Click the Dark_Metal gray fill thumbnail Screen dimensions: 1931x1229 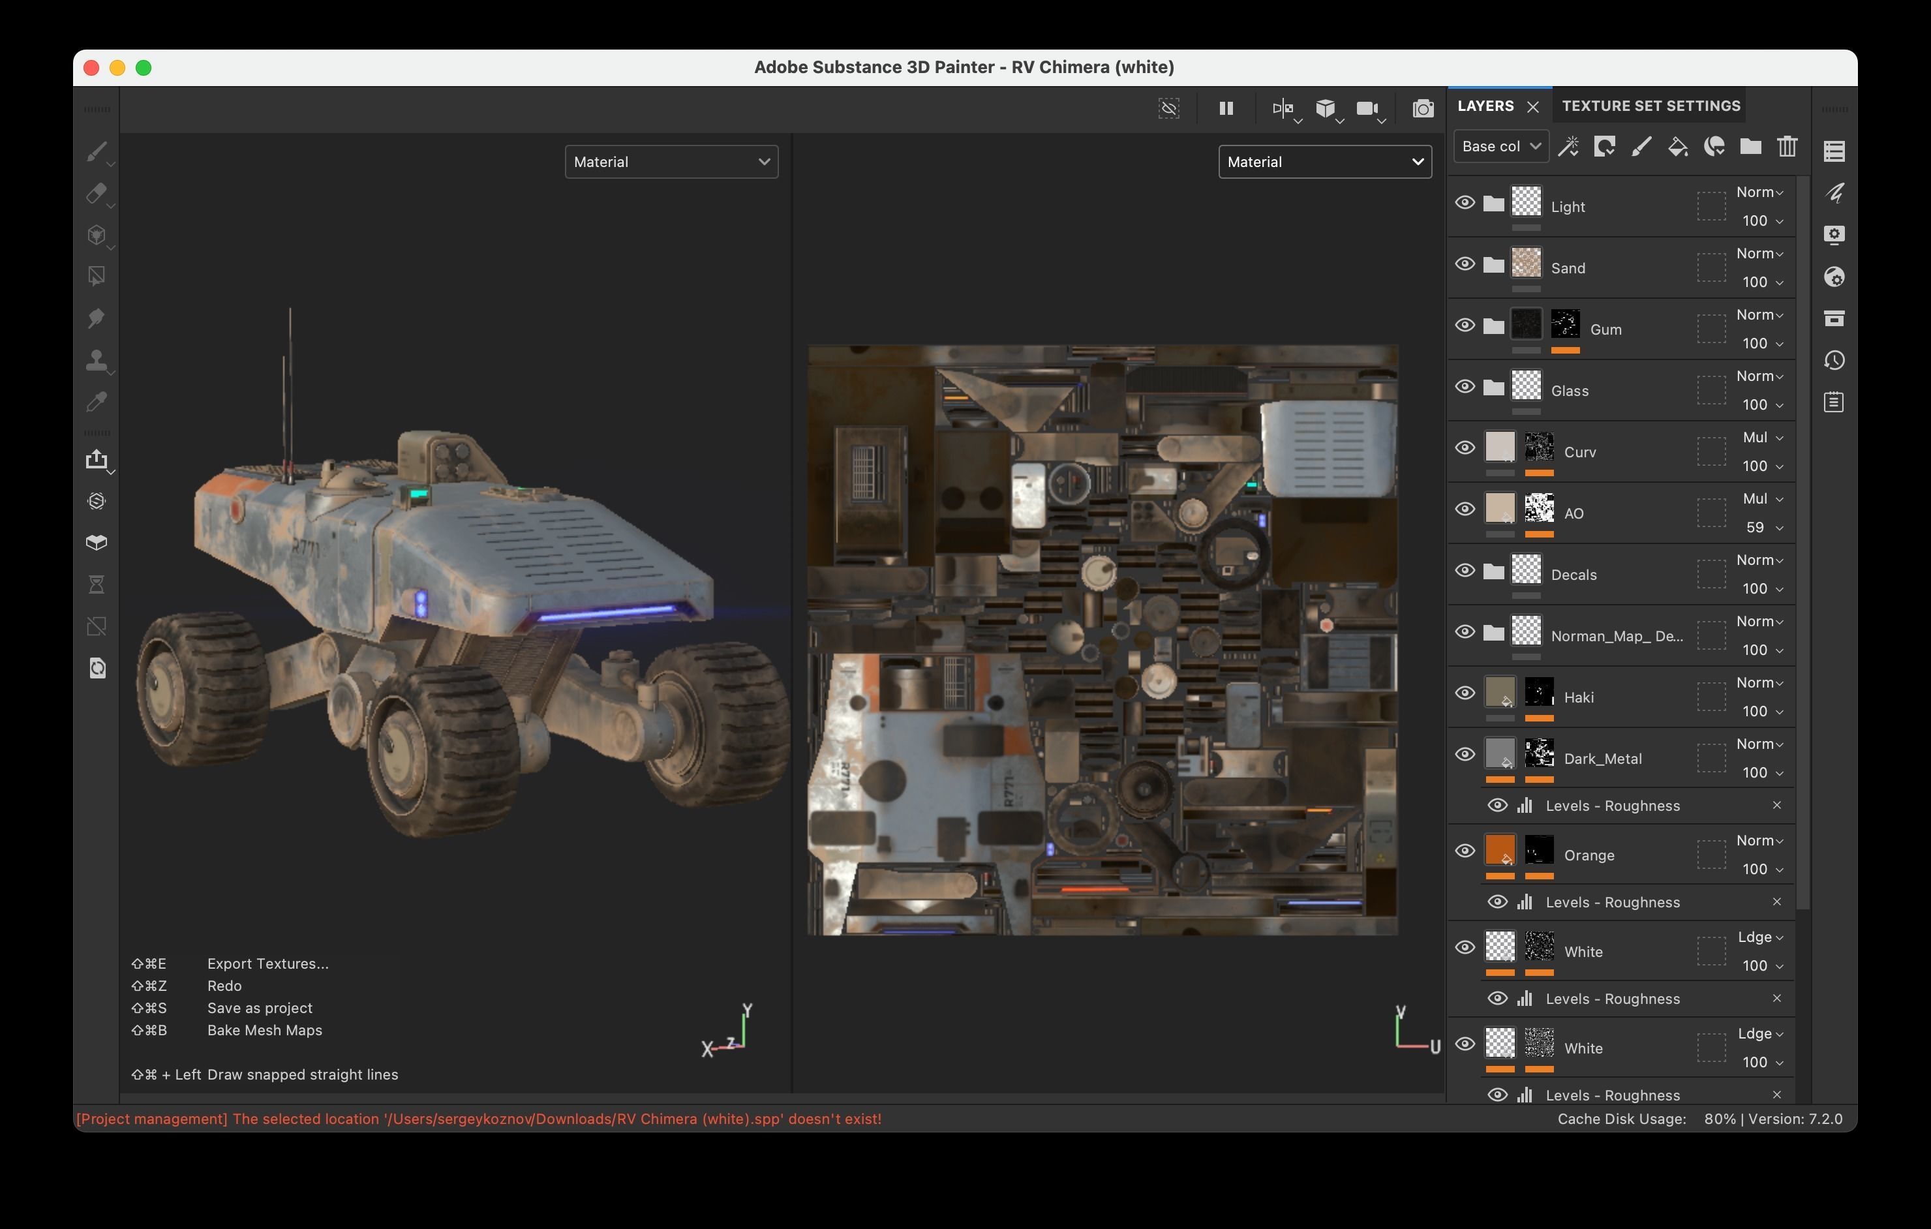tap(1500, 753)
